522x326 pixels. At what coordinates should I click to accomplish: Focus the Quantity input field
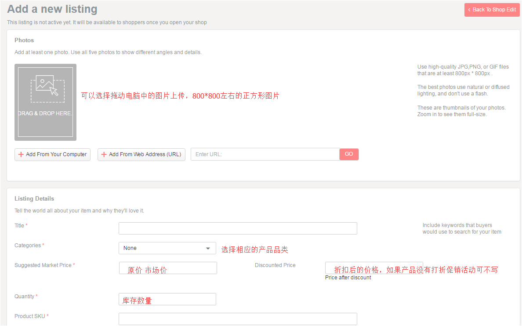[x=167, y=299]
